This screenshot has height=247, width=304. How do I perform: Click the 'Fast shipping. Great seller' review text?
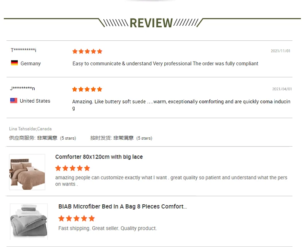pos(107,229)
